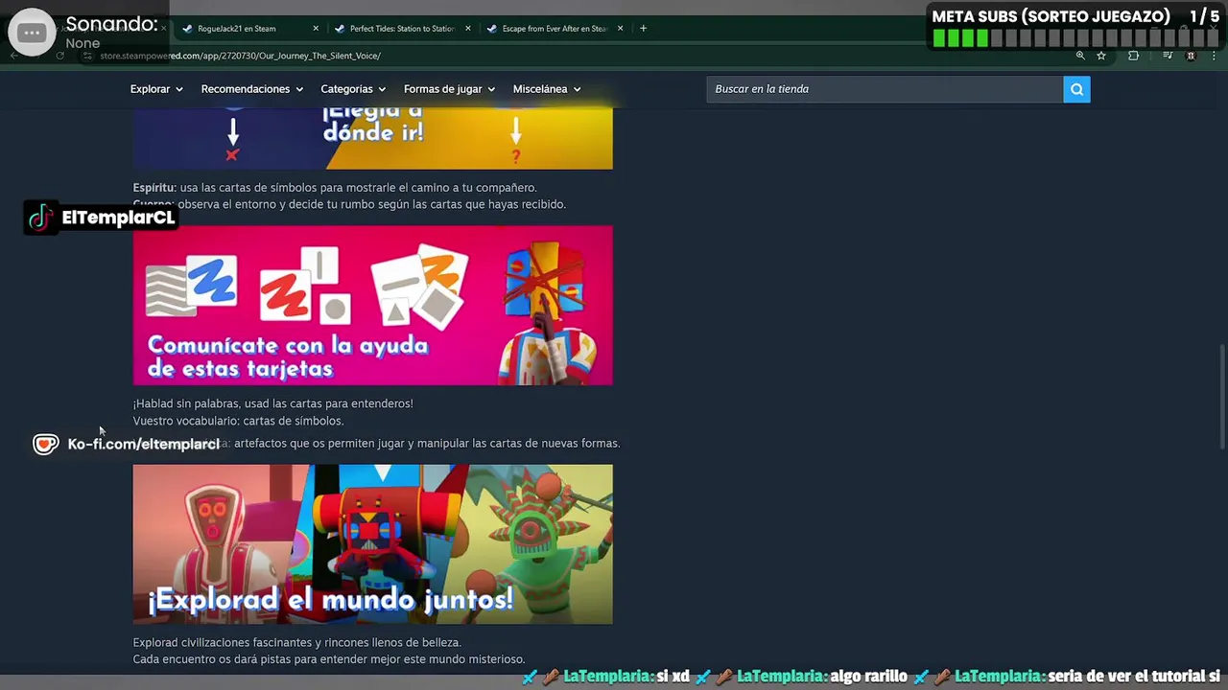Expand the Recomendaciones dropdown menu
1228x690 pixels.
(x=251, y=89)
